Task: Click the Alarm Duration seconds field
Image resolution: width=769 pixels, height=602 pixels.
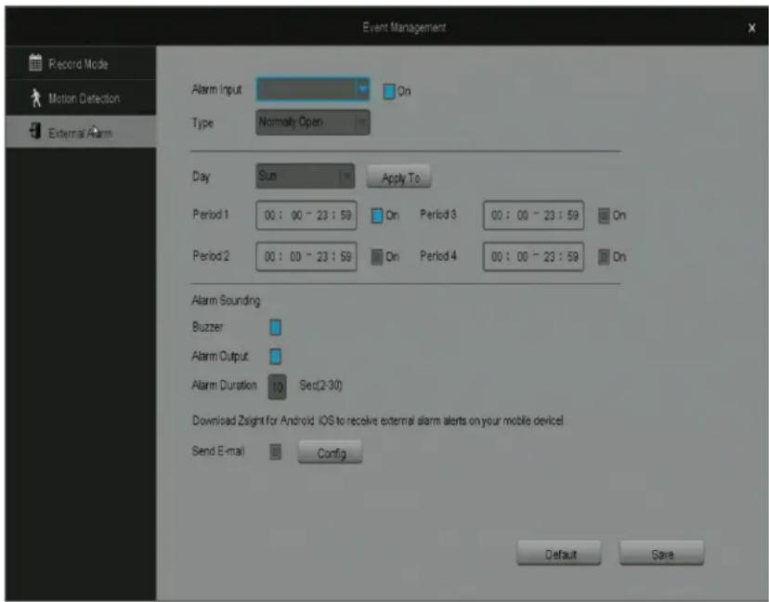Action: [x=277, y=387]
